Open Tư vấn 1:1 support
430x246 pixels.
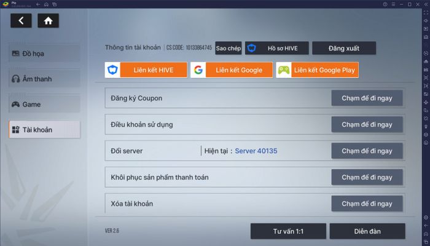pyautogui.click(x=288, y=231)
